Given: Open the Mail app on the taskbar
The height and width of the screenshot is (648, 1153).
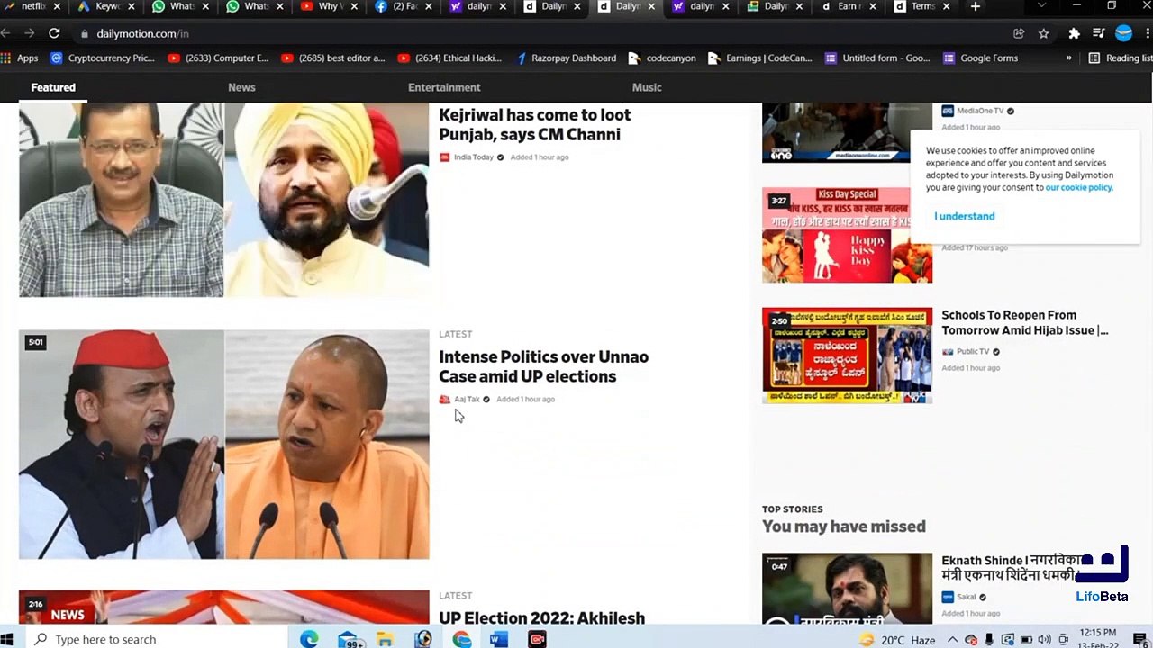Looking at the screenshot, I should [350, 639].
